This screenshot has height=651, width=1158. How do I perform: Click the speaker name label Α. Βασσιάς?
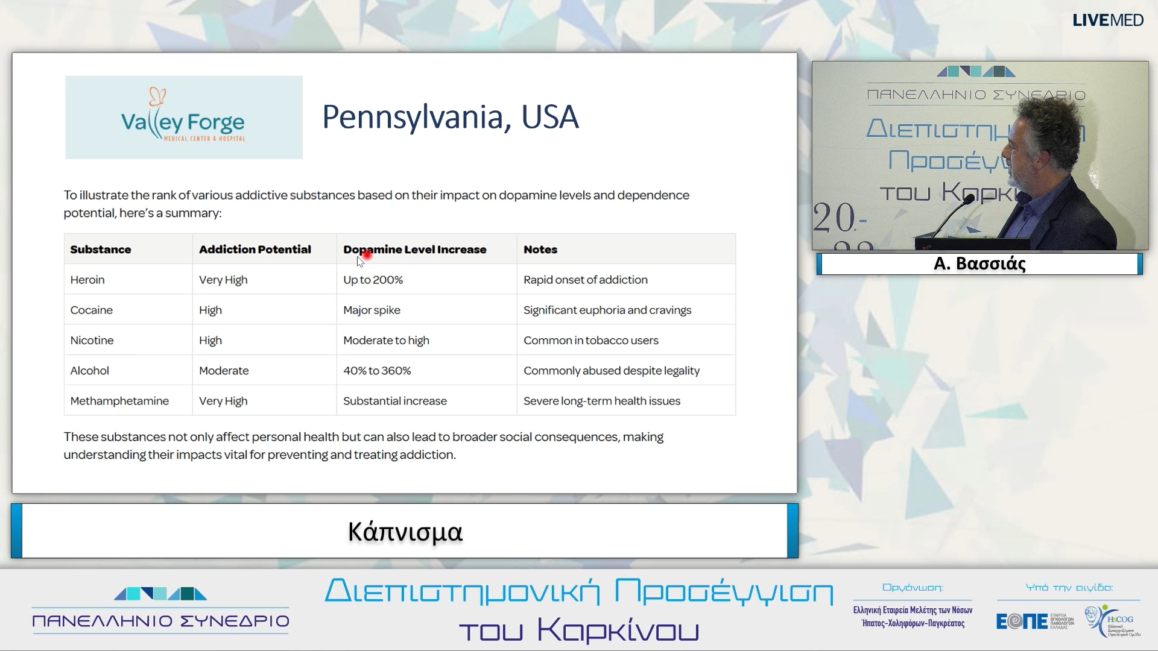coord(979,264)
